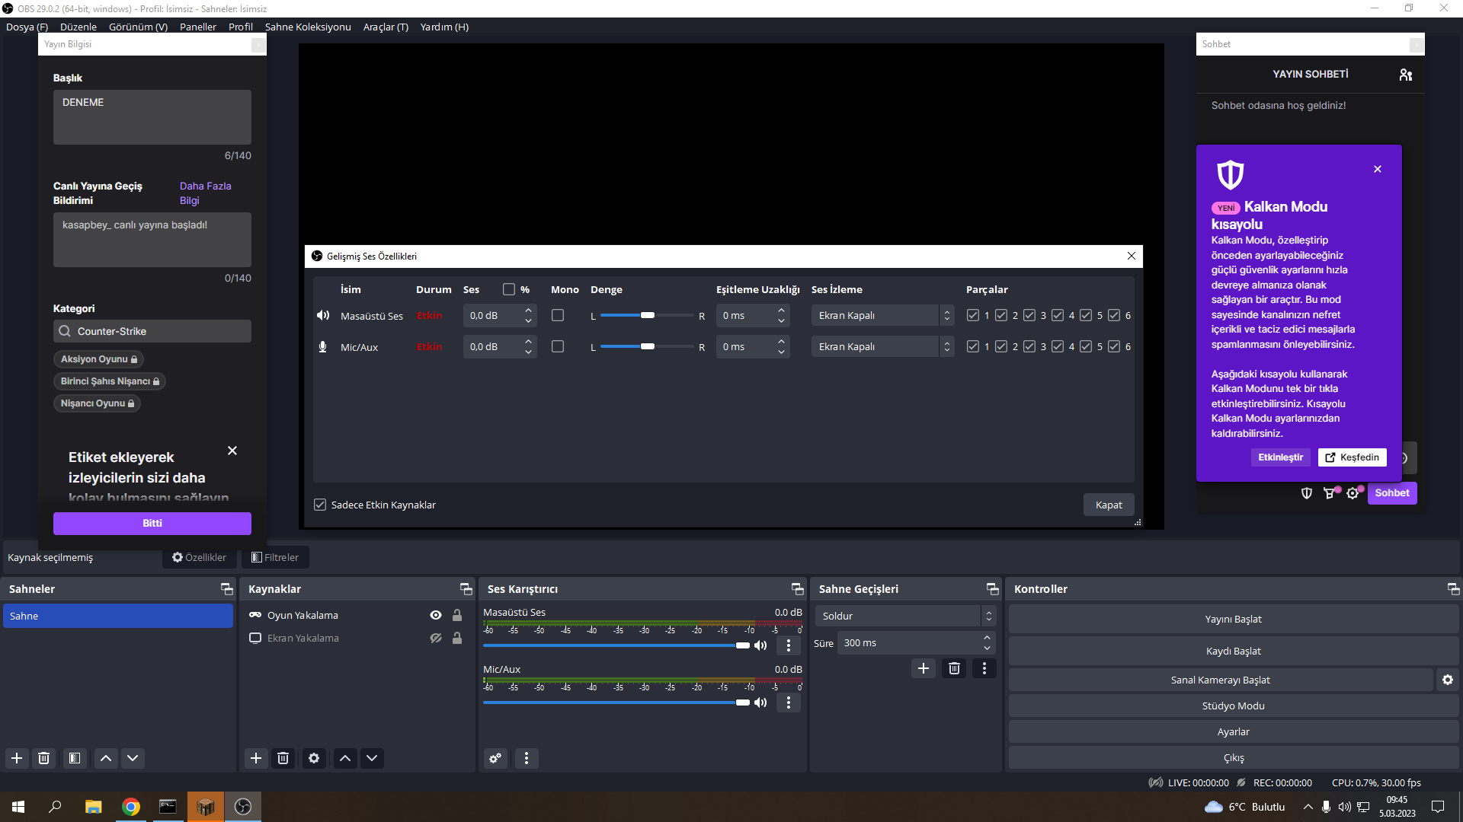Viewport: 1463px width, 822px height.
Task: Toggle visibility of Oyun Yakalama source
Action: click(436, 615)
